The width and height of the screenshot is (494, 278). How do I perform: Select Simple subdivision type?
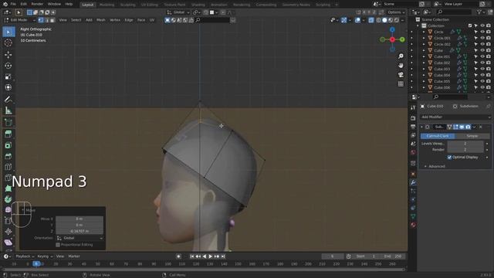pyautogui.click(x=472, y=136)
